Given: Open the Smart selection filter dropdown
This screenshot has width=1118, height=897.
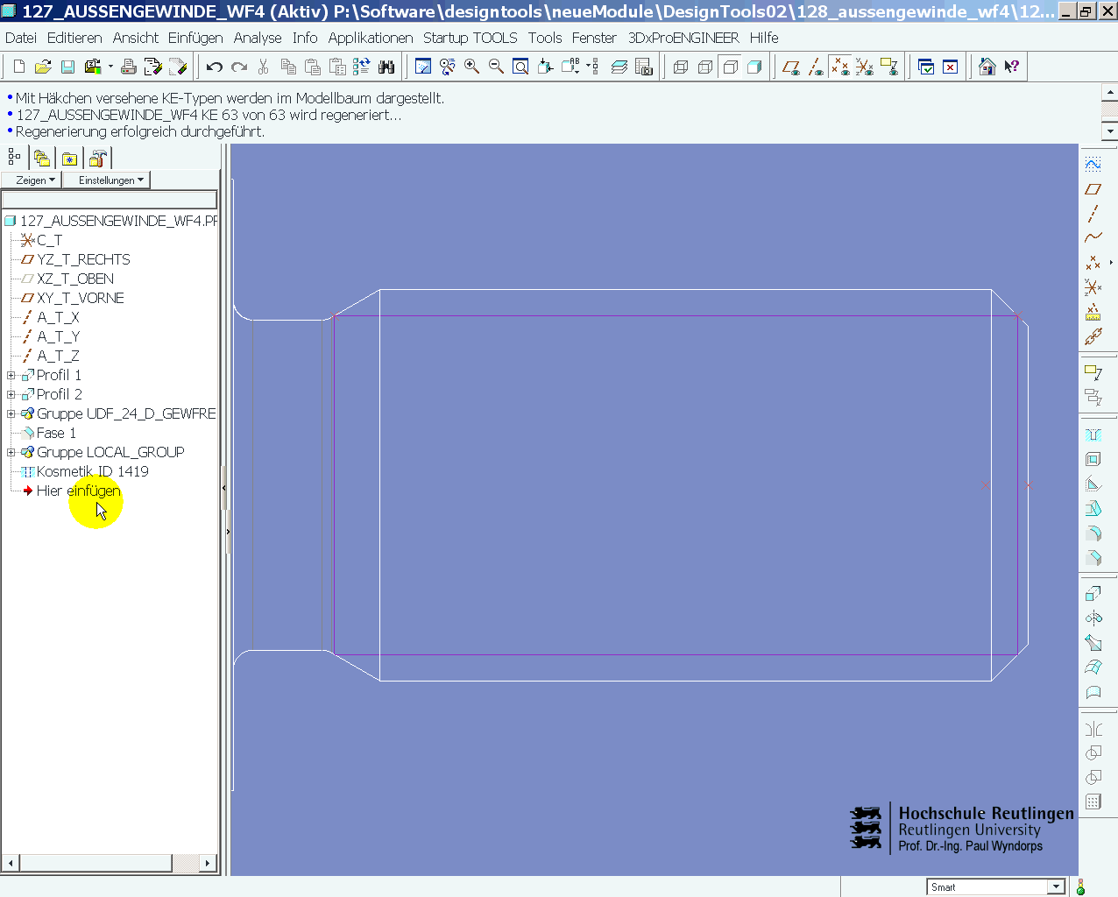Looking at the screenshot, I should (x=1056, y=886).
